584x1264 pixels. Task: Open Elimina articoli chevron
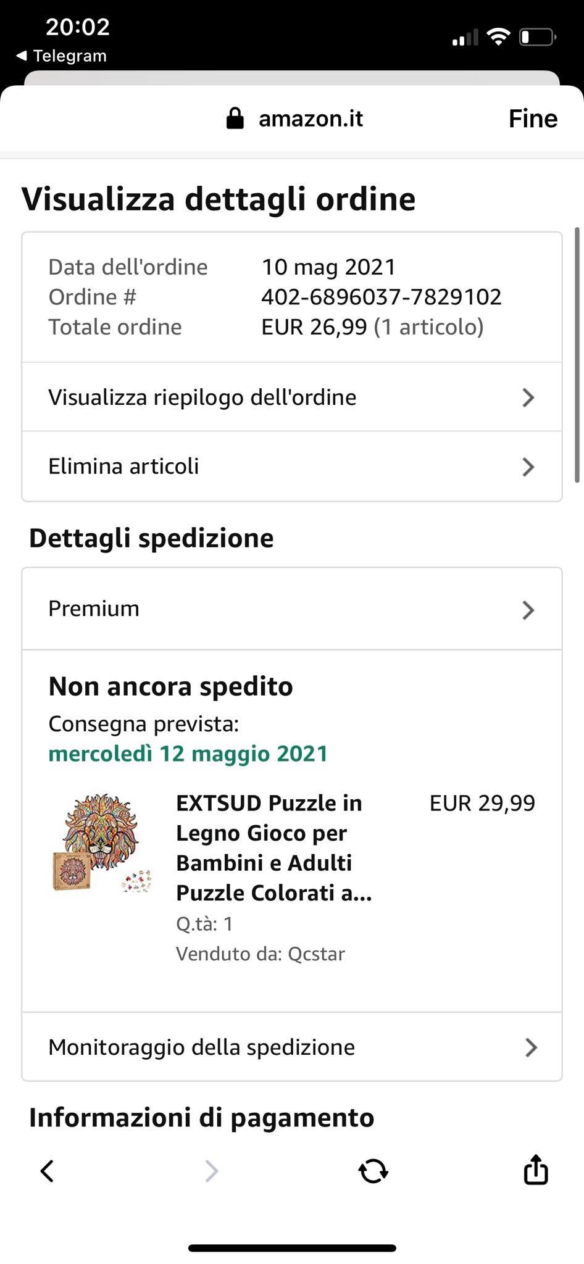528,467
